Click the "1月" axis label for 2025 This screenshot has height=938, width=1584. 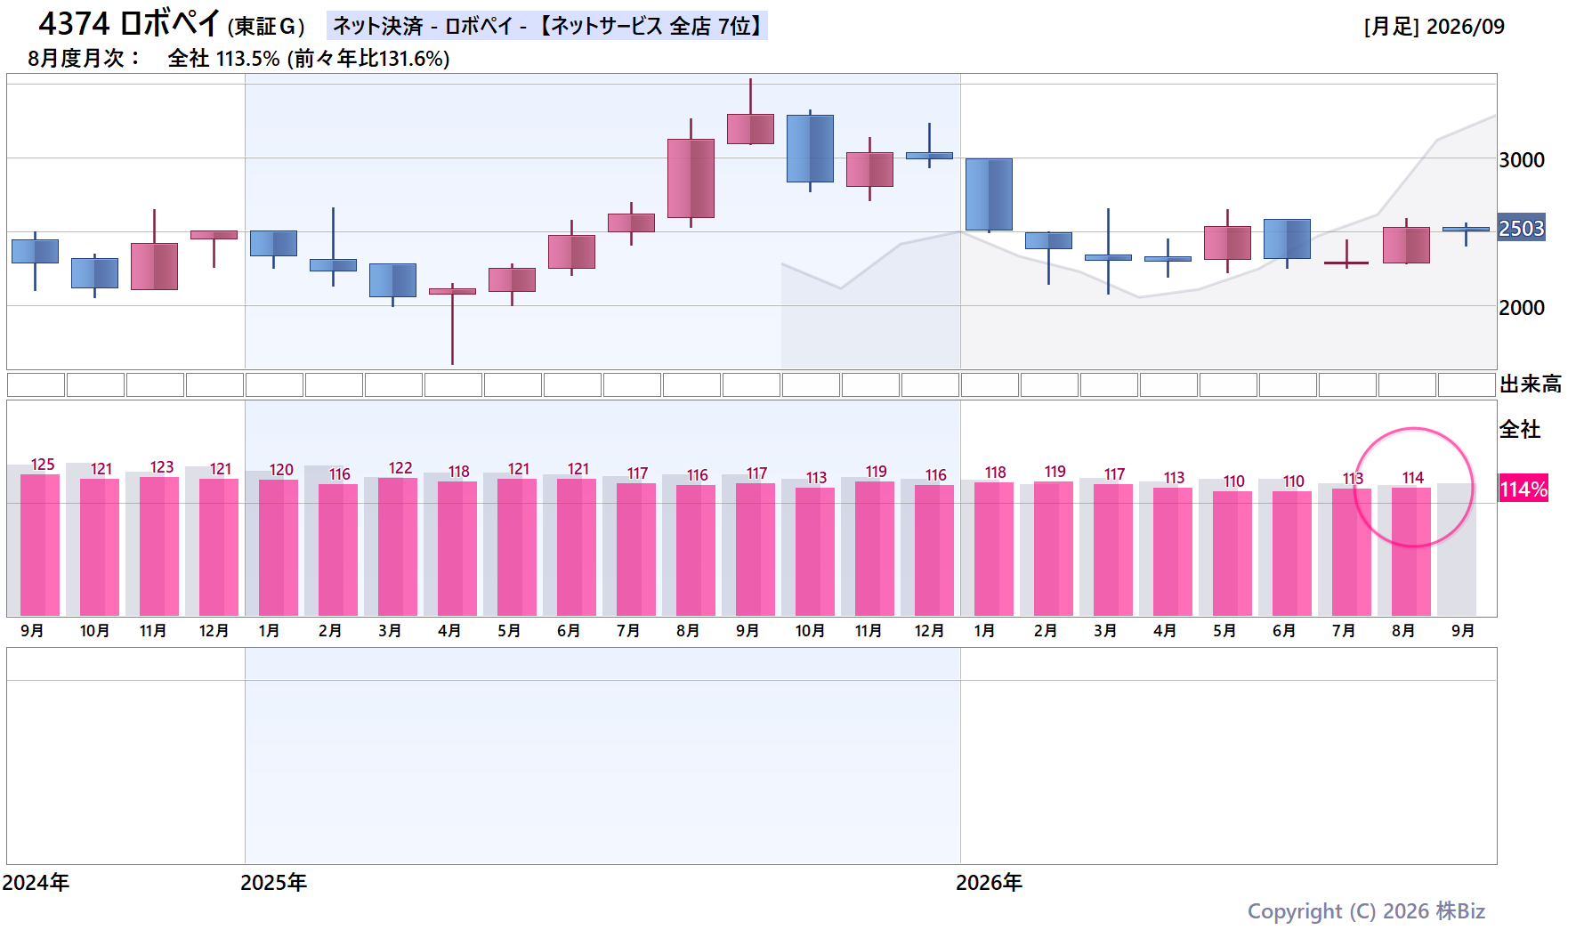pos(269,631)
